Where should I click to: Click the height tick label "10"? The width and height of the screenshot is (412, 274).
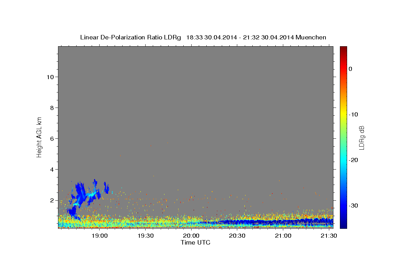50,77
